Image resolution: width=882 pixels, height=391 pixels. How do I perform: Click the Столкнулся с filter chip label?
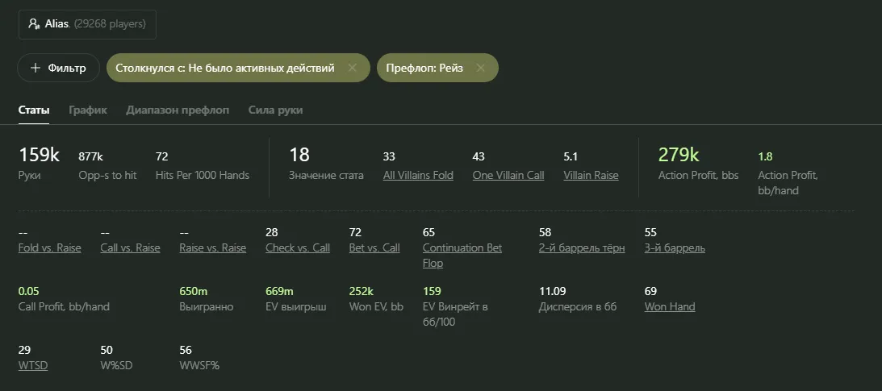[x=224, y=68]
